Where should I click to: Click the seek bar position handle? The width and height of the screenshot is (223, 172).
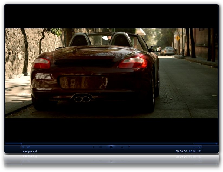[21, 144]
